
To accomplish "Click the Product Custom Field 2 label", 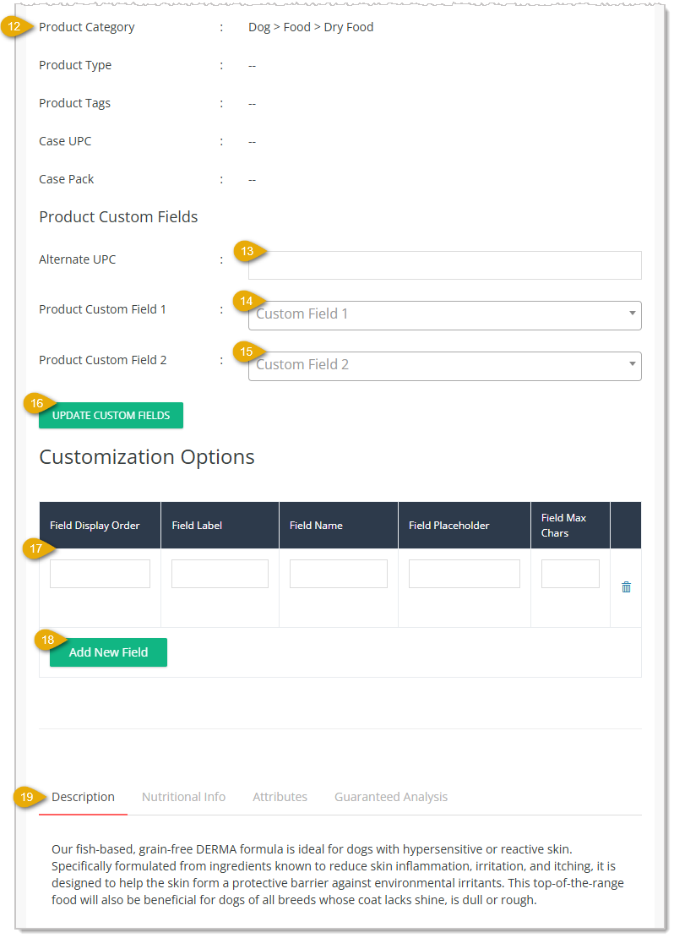I will click(x=103, y=360).
